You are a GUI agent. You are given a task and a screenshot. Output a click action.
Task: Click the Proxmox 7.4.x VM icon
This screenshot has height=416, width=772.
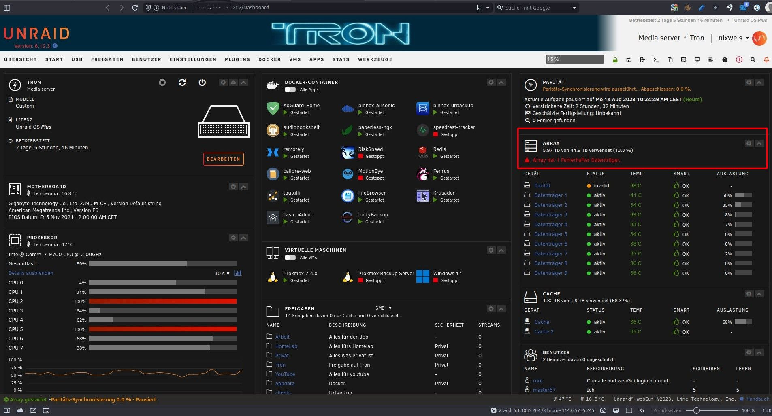pos(273,276)
